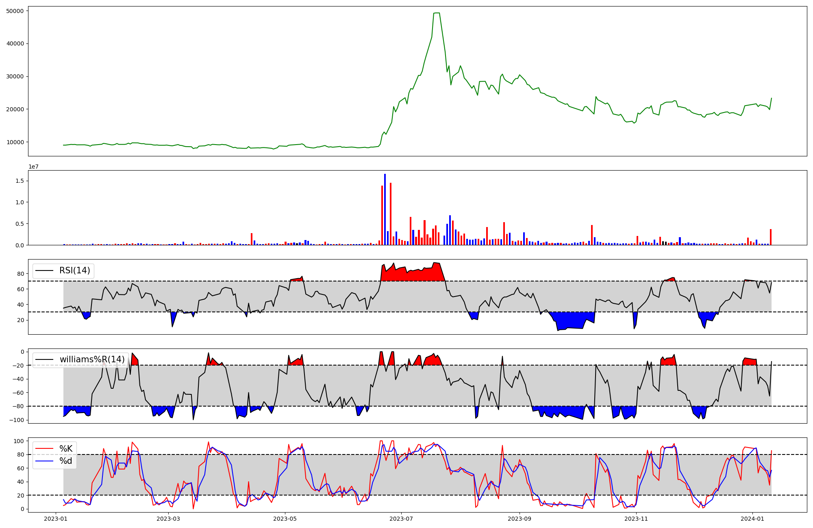Click the %d legend text
The image size is (813, 528).
[x=66, y=461]
